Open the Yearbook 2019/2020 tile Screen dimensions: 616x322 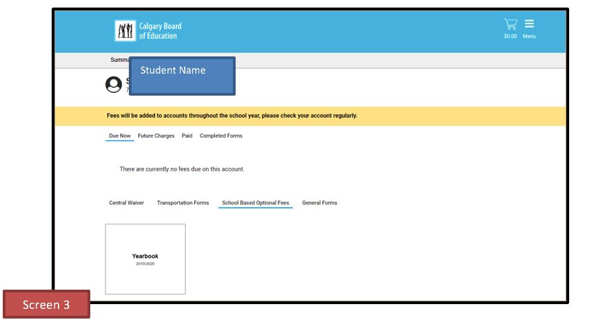point(145,259)
